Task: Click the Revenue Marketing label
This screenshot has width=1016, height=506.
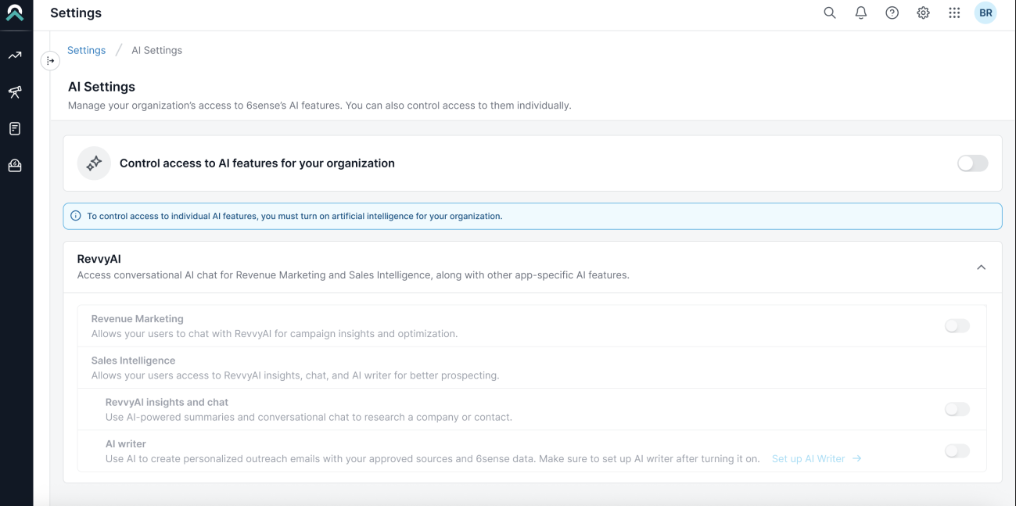Action: click(137, 319)
